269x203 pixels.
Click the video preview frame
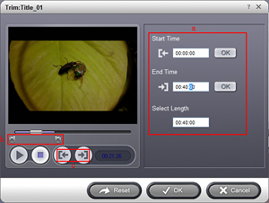point(73,75)
